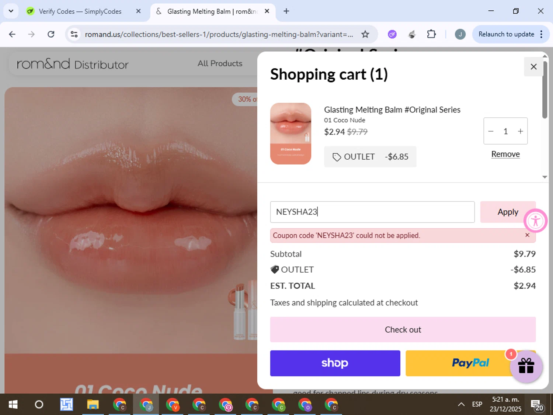Click the OUTLET discount tag on item
Viewport: 553px width, 415px height.
point(370,157)
